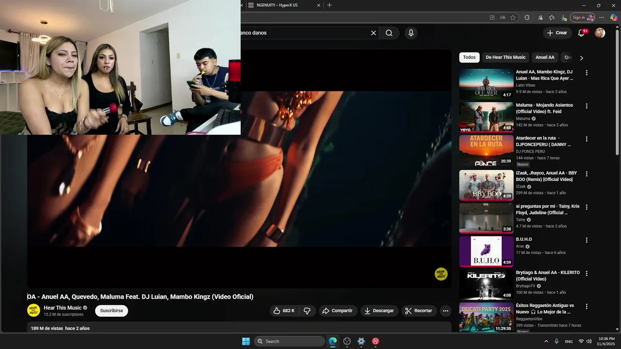This screenshot has height=349, width=621.
Task: Open options for BBY BOO Remix video
Action: 587,174
